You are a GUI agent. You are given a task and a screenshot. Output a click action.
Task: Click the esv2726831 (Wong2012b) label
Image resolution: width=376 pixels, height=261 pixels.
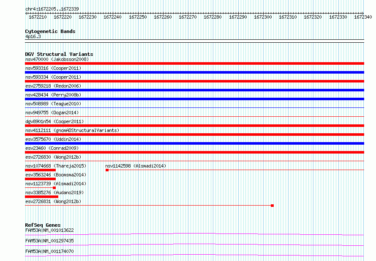point(53,201)
